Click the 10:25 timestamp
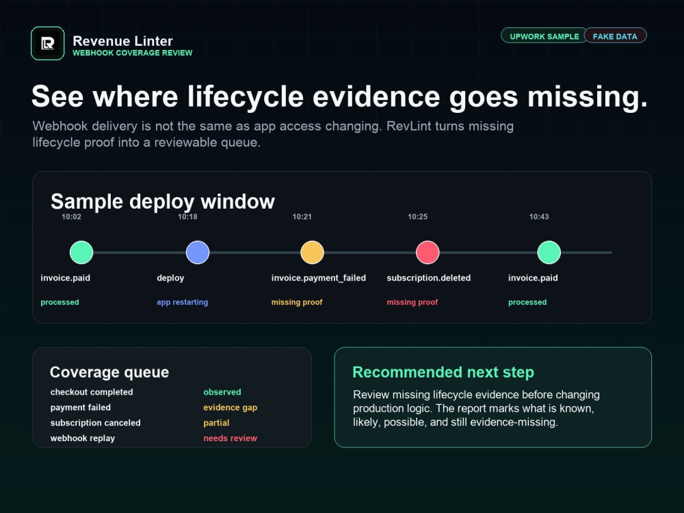This screenshot has width=684, height=513. [x=417, y=217]
